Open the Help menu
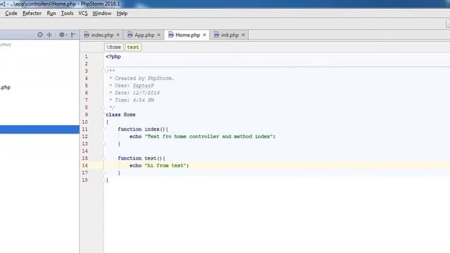The height and width of the screenshot is (253, 450). click(122, 13)
